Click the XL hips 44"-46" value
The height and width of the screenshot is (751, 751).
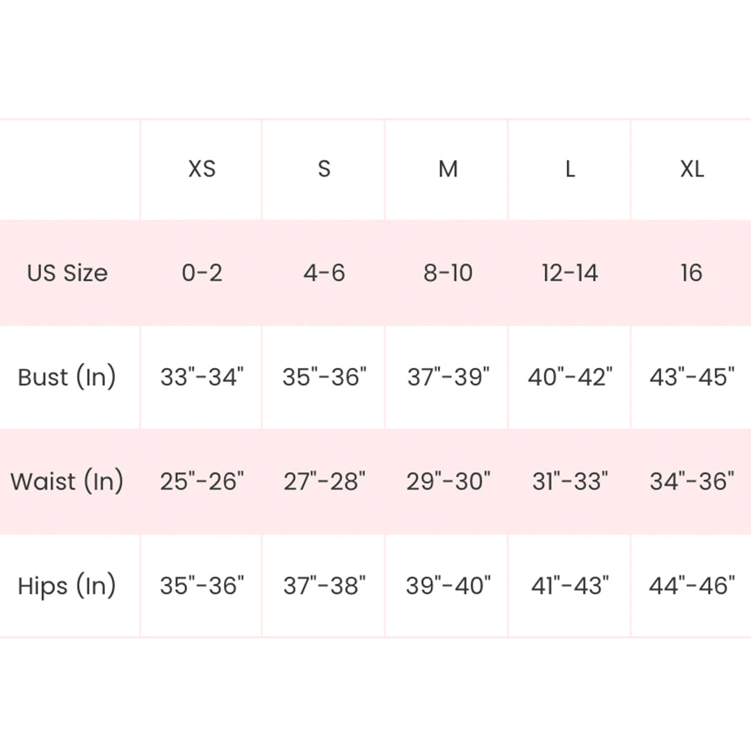691,586
